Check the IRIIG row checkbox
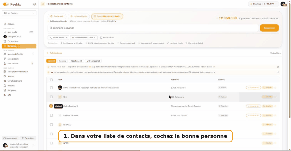This screenshot has height=151, width=291. point(51,88)
